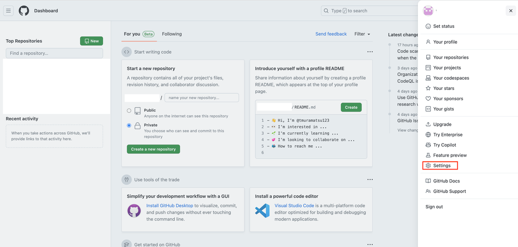
Task: Open Use tools of the trade options menu
Action: tap(370, 179)
